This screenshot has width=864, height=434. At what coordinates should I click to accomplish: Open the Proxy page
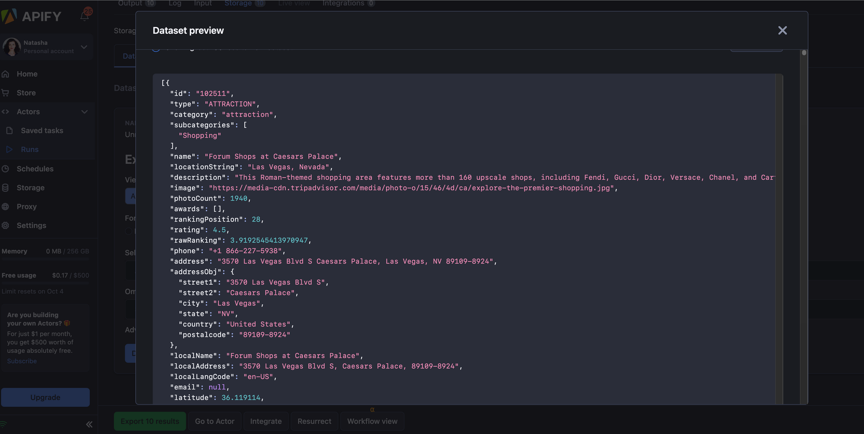click(x=27, y=207)
